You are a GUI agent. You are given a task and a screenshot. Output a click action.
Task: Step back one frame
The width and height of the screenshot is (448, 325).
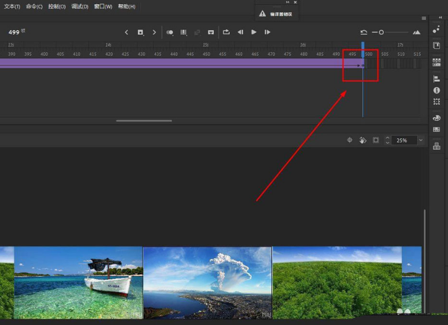pos(240,32)
